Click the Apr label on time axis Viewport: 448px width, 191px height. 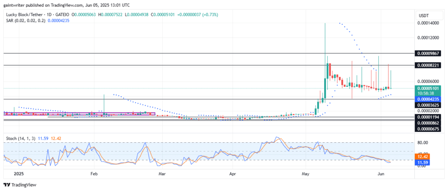pyautogui.click(x=232, y=173)
